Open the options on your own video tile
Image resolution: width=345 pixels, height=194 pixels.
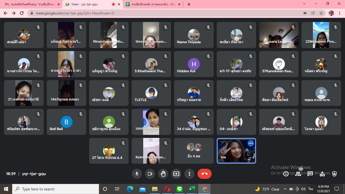point(251,143)
